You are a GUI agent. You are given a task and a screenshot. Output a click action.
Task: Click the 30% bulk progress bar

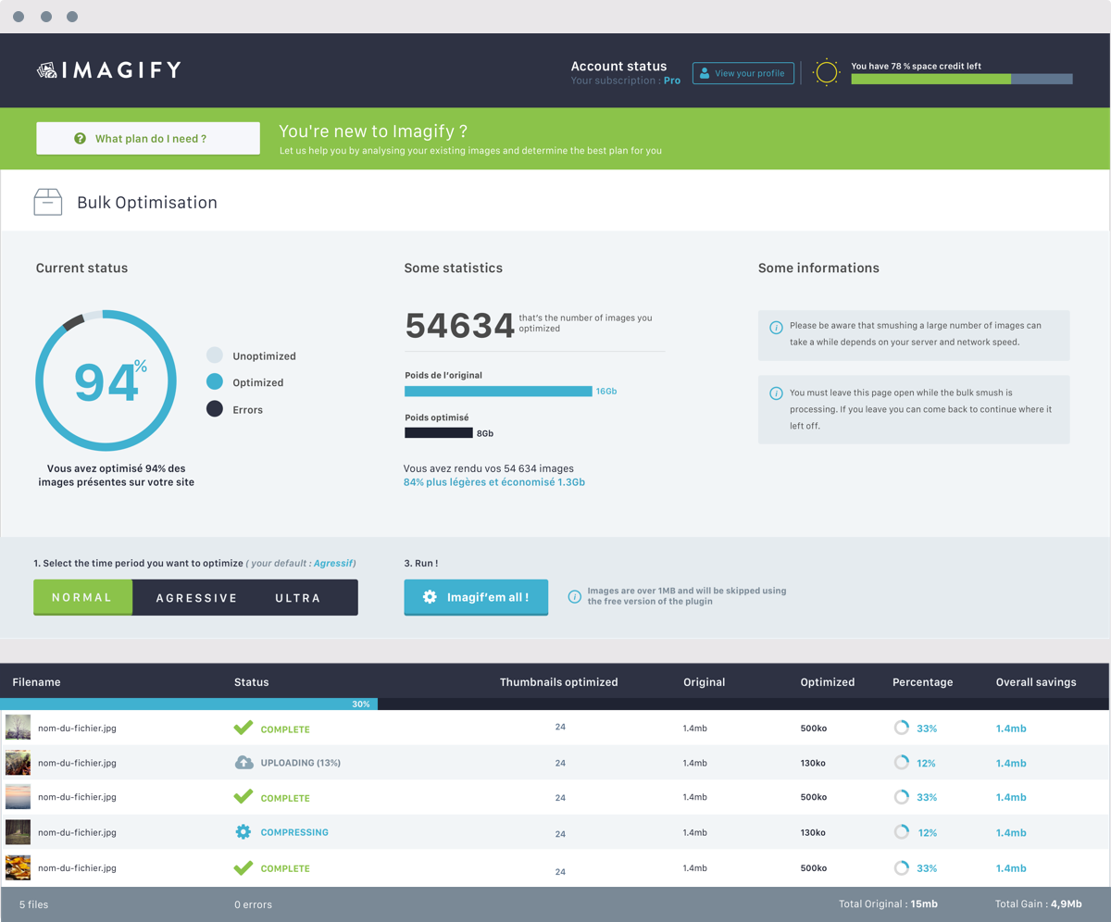[189, 704]
